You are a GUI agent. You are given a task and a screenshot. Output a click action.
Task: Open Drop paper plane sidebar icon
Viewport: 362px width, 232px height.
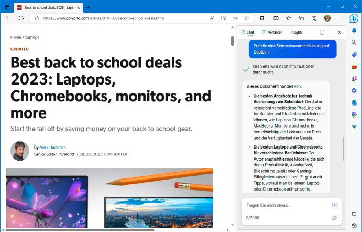point(354,126)
